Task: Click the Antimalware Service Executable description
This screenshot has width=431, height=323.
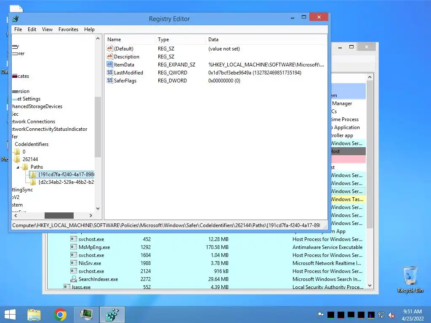Action: click(x=327, y=247)
